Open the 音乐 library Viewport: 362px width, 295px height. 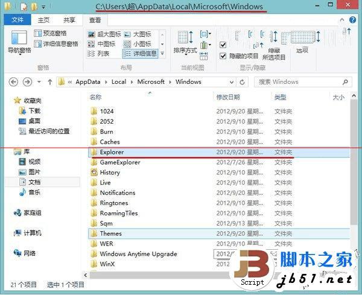30,192
